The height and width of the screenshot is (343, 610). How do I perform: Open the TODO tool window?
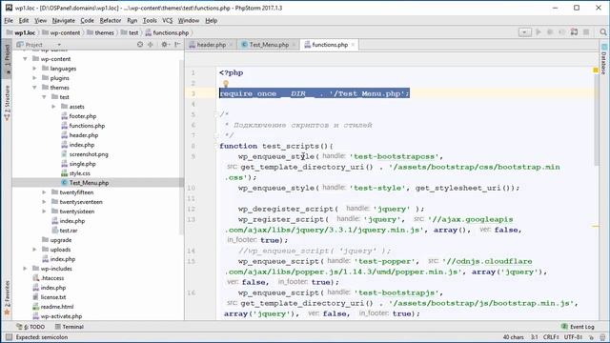(30, 327)
